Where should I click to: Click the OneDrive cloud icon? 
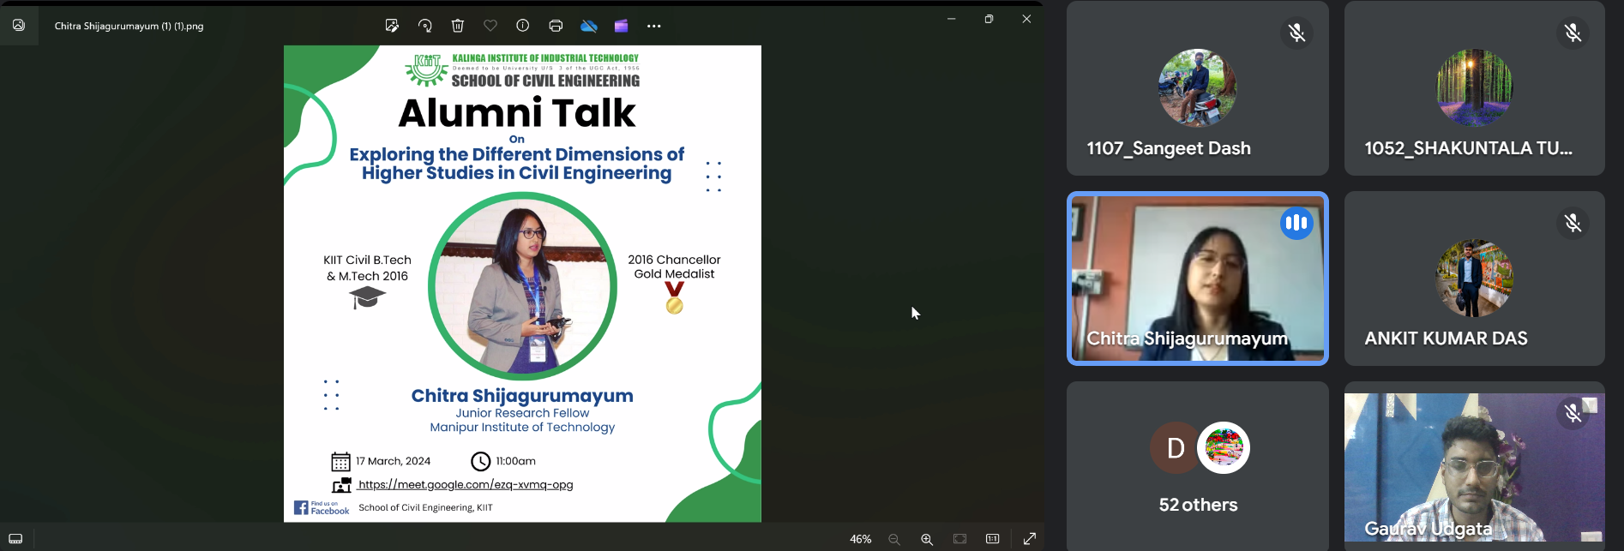tap(589, 26)
